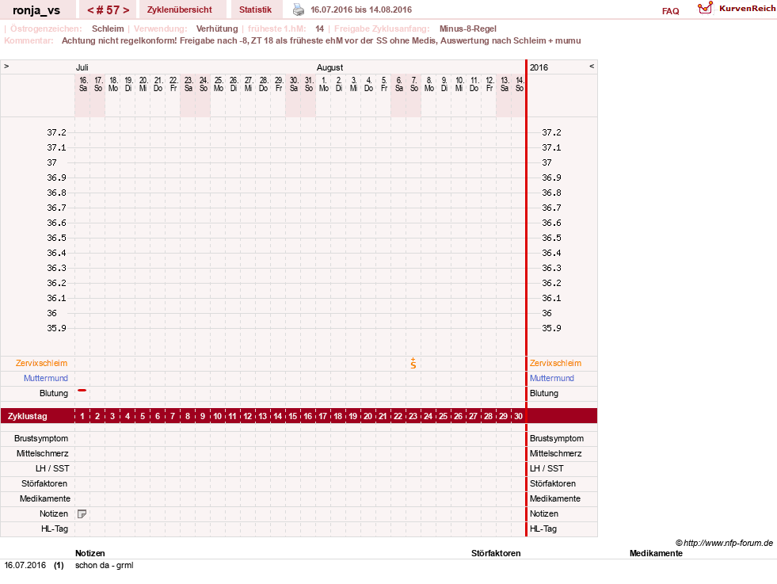Click the bottom Störfaktoren column heading

pyautogui.click(x=496, y=553)
